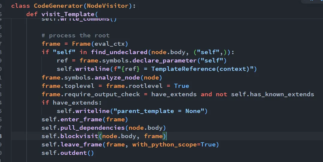Click the 'find_undeclared' function call
The width and height of the screenshot is (323, 162).
pos(119,52)
